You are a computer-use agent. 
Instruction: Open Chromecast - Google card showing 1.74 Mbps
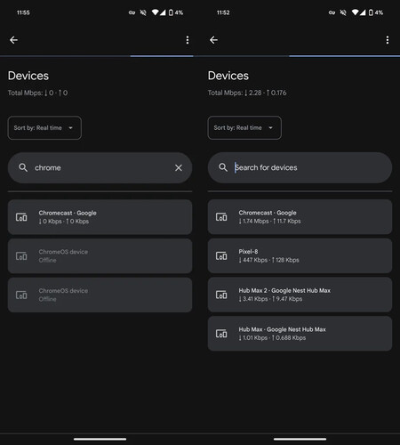[x=300, y=217]
